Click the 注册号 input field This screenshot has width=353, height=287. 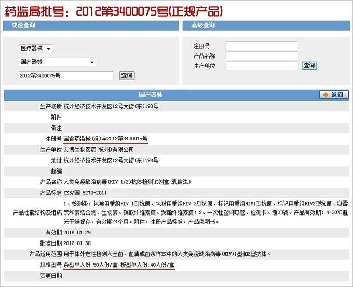pos(262,46)
